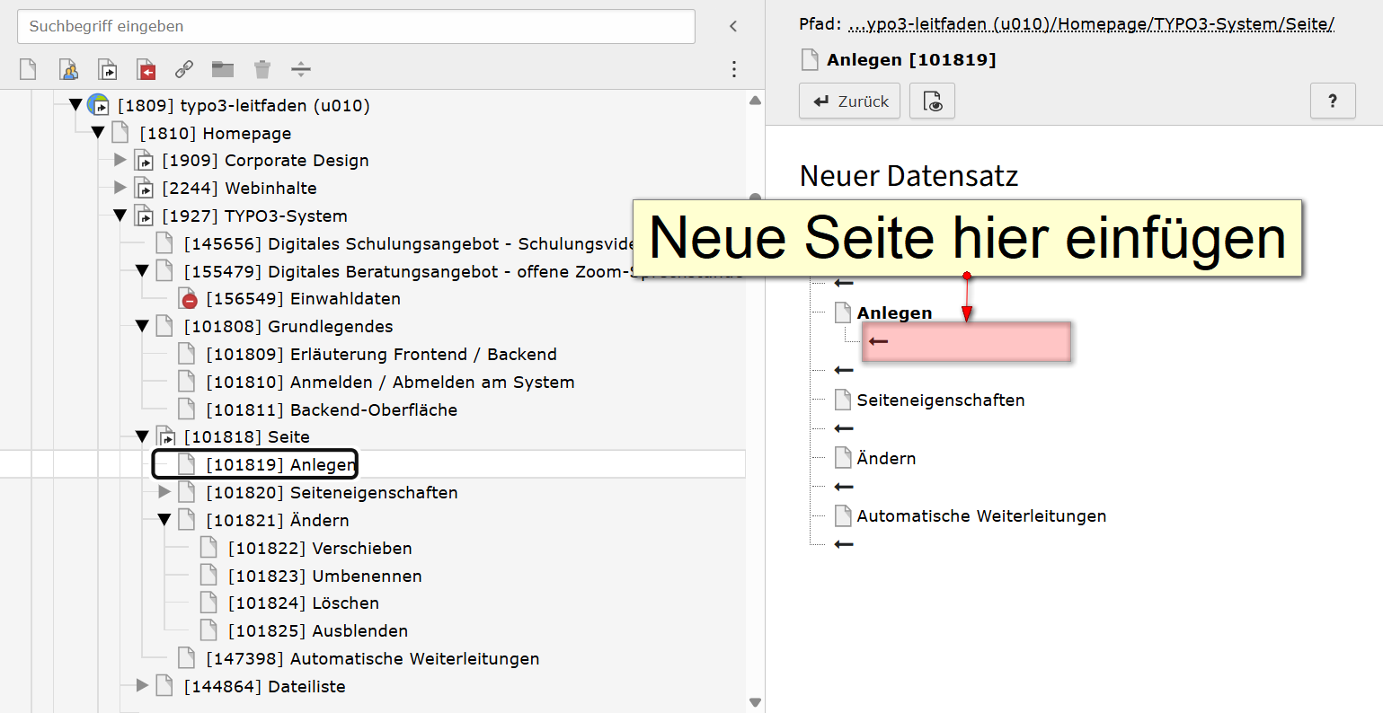Open the help question mark button

1333,101
